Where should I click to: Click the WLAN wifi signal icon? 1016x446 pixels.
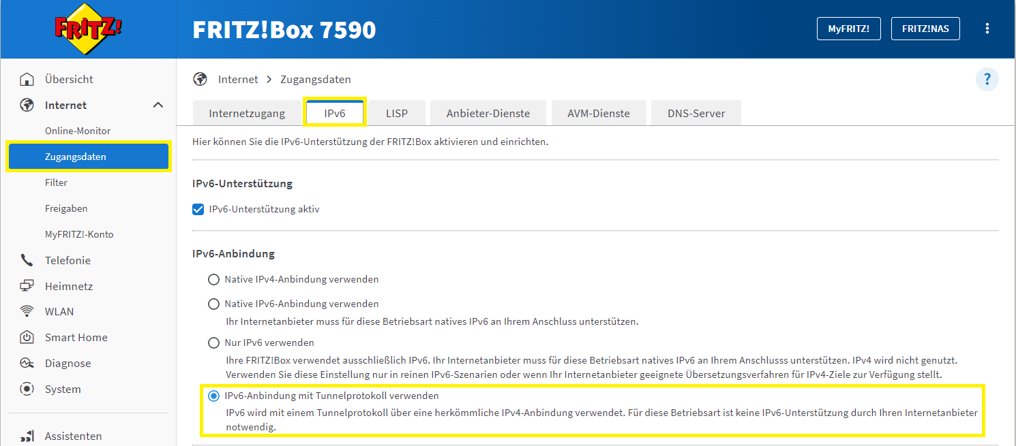point(27,311)
